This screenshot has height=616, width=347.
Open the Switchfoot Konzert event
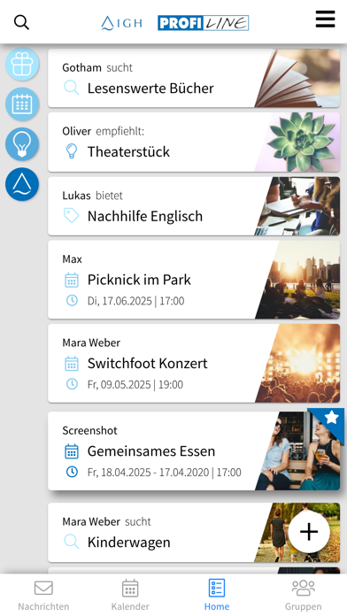pyautogui.click(x=194, y=364)
